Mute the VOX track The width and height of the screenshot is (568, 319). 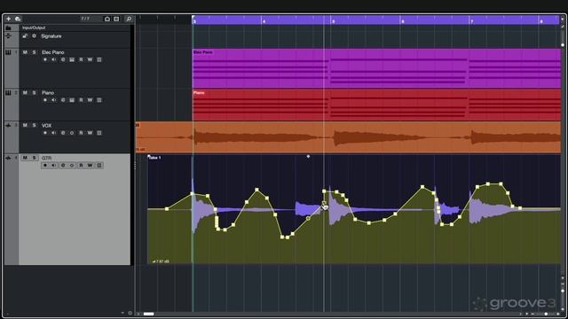pos(25,125)
